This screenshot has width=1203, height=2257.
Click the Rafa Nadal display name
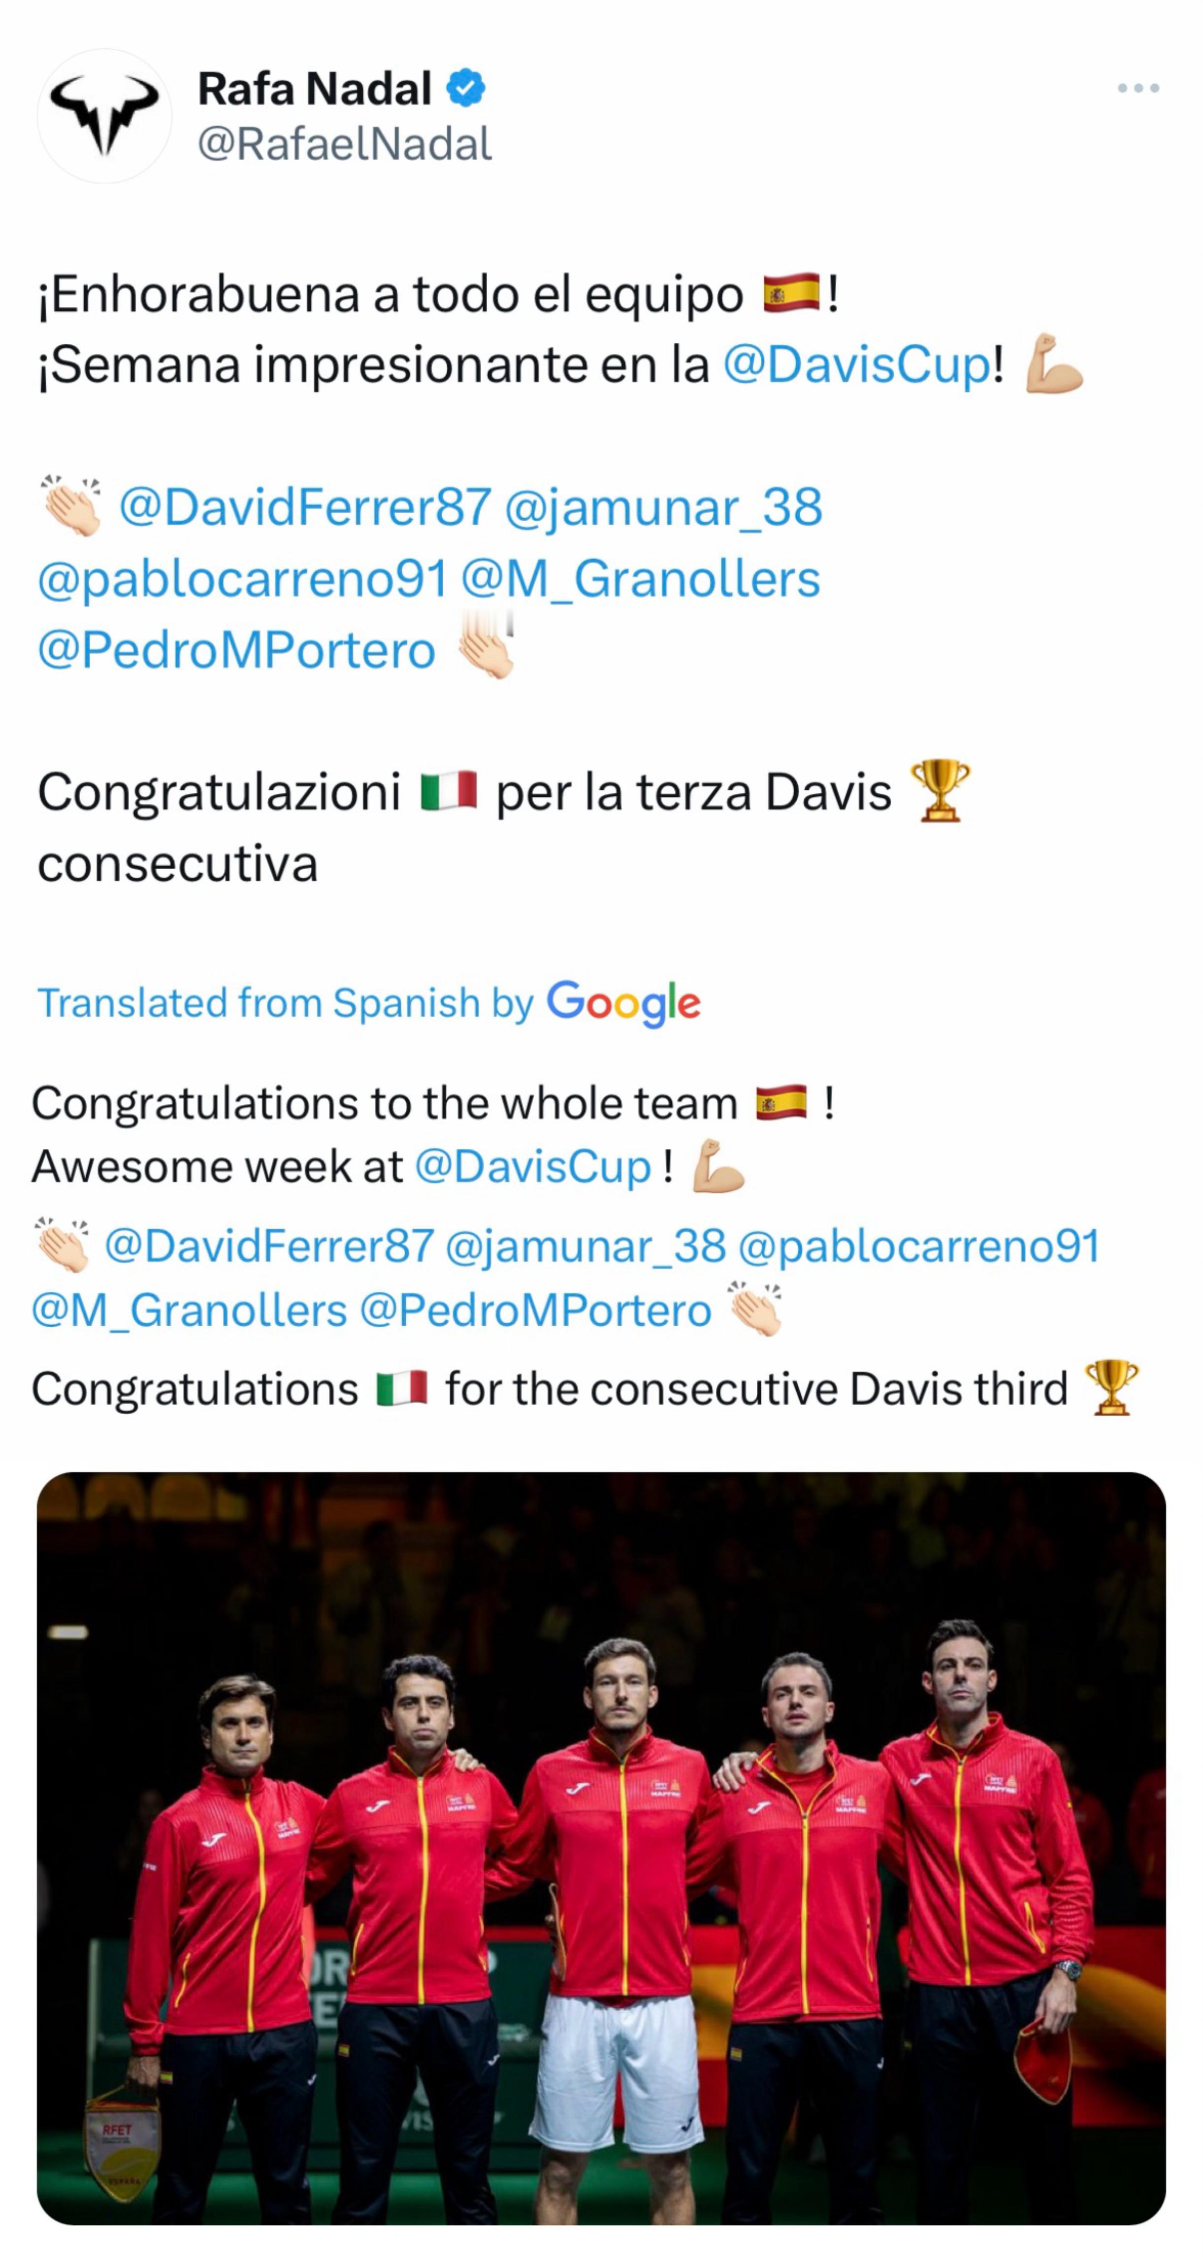[x=315, y=89]
